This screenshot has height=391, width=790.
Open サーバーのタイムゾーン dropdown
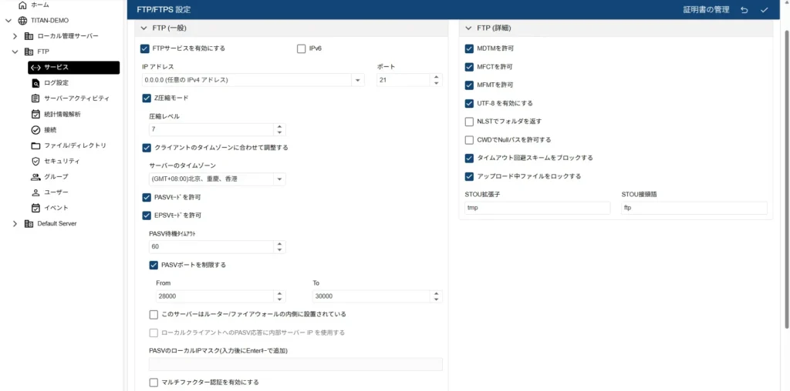279,179
